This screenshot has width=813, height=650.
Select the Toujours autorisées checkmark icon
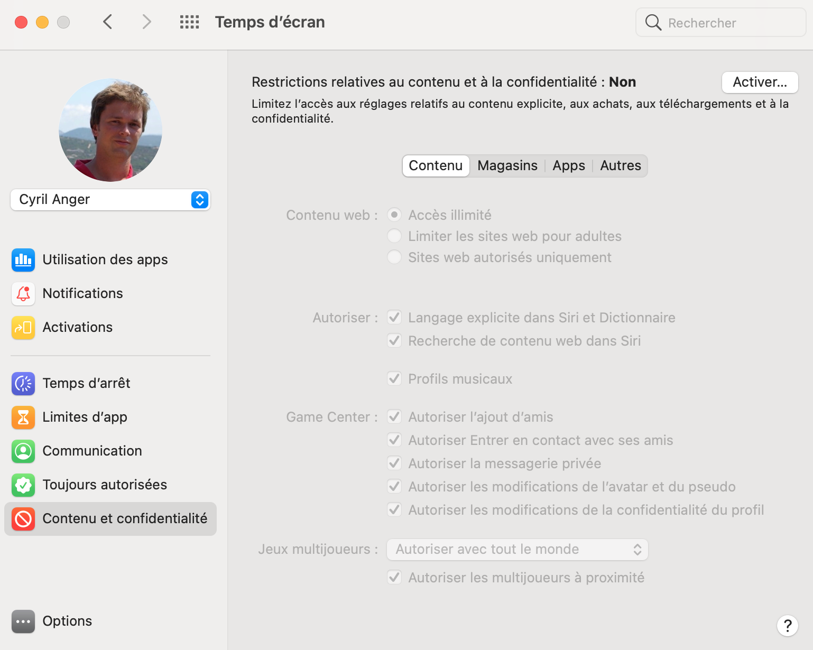[23, 485]
